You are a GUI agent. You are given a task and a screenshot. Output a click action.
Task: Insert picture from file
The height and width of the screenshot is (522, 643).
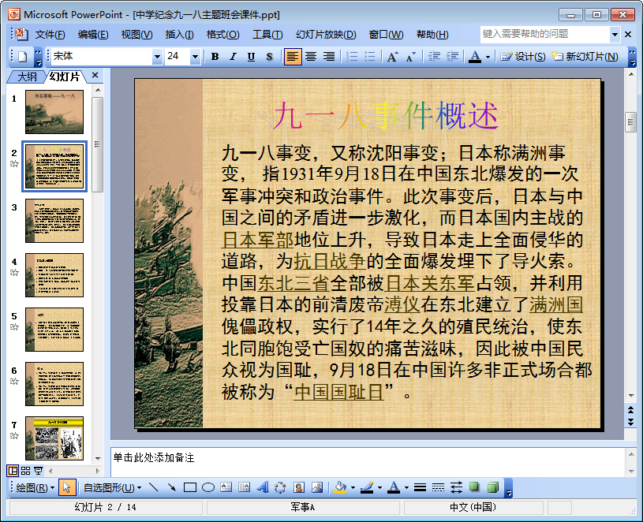point(317,487)
